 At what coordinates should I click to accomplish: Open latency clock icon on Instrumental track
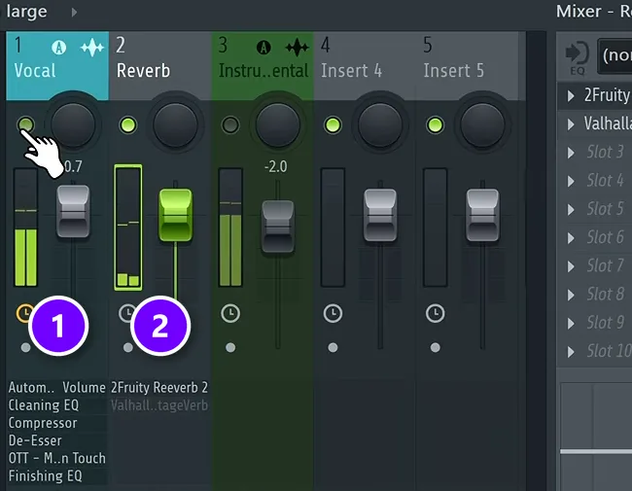[x=230, y=313]
